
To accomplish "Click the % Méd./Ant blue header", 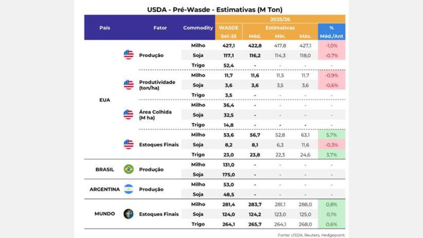I will tap(332, 31).
